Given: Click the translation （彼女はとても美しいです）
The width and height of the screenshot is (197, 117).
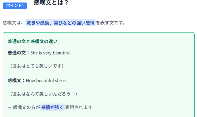Looking at the screenshot, I should [x=36, y=66].
